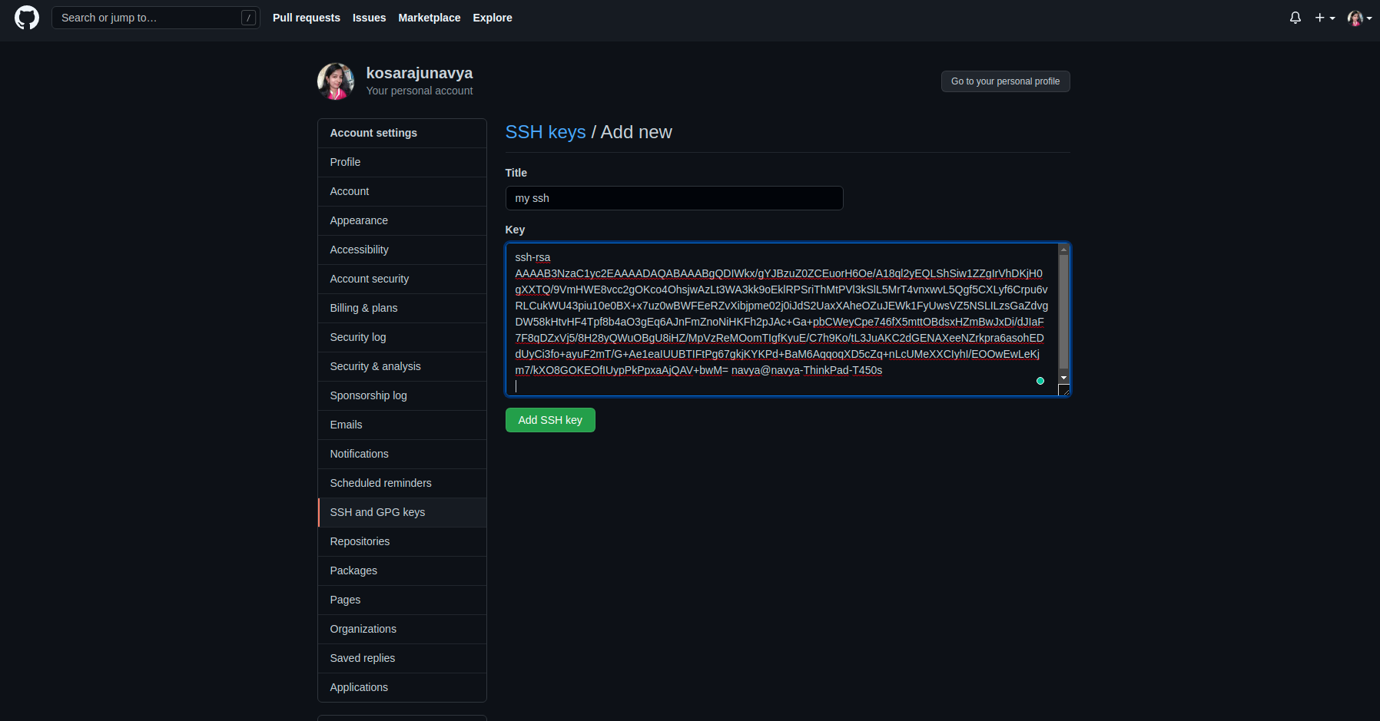The height and width of the screenshot is (721, 1380).
Task: Open Repositories settings
Action: tap(402, 541)
